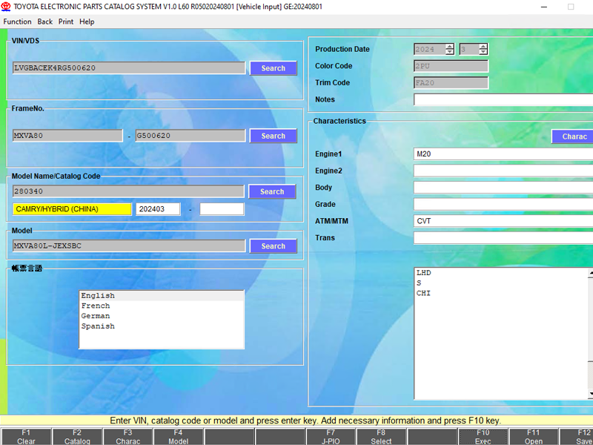Click the Color Code field 2PU
The width and height of the screenshot is (593, 445).
point(451,66)
